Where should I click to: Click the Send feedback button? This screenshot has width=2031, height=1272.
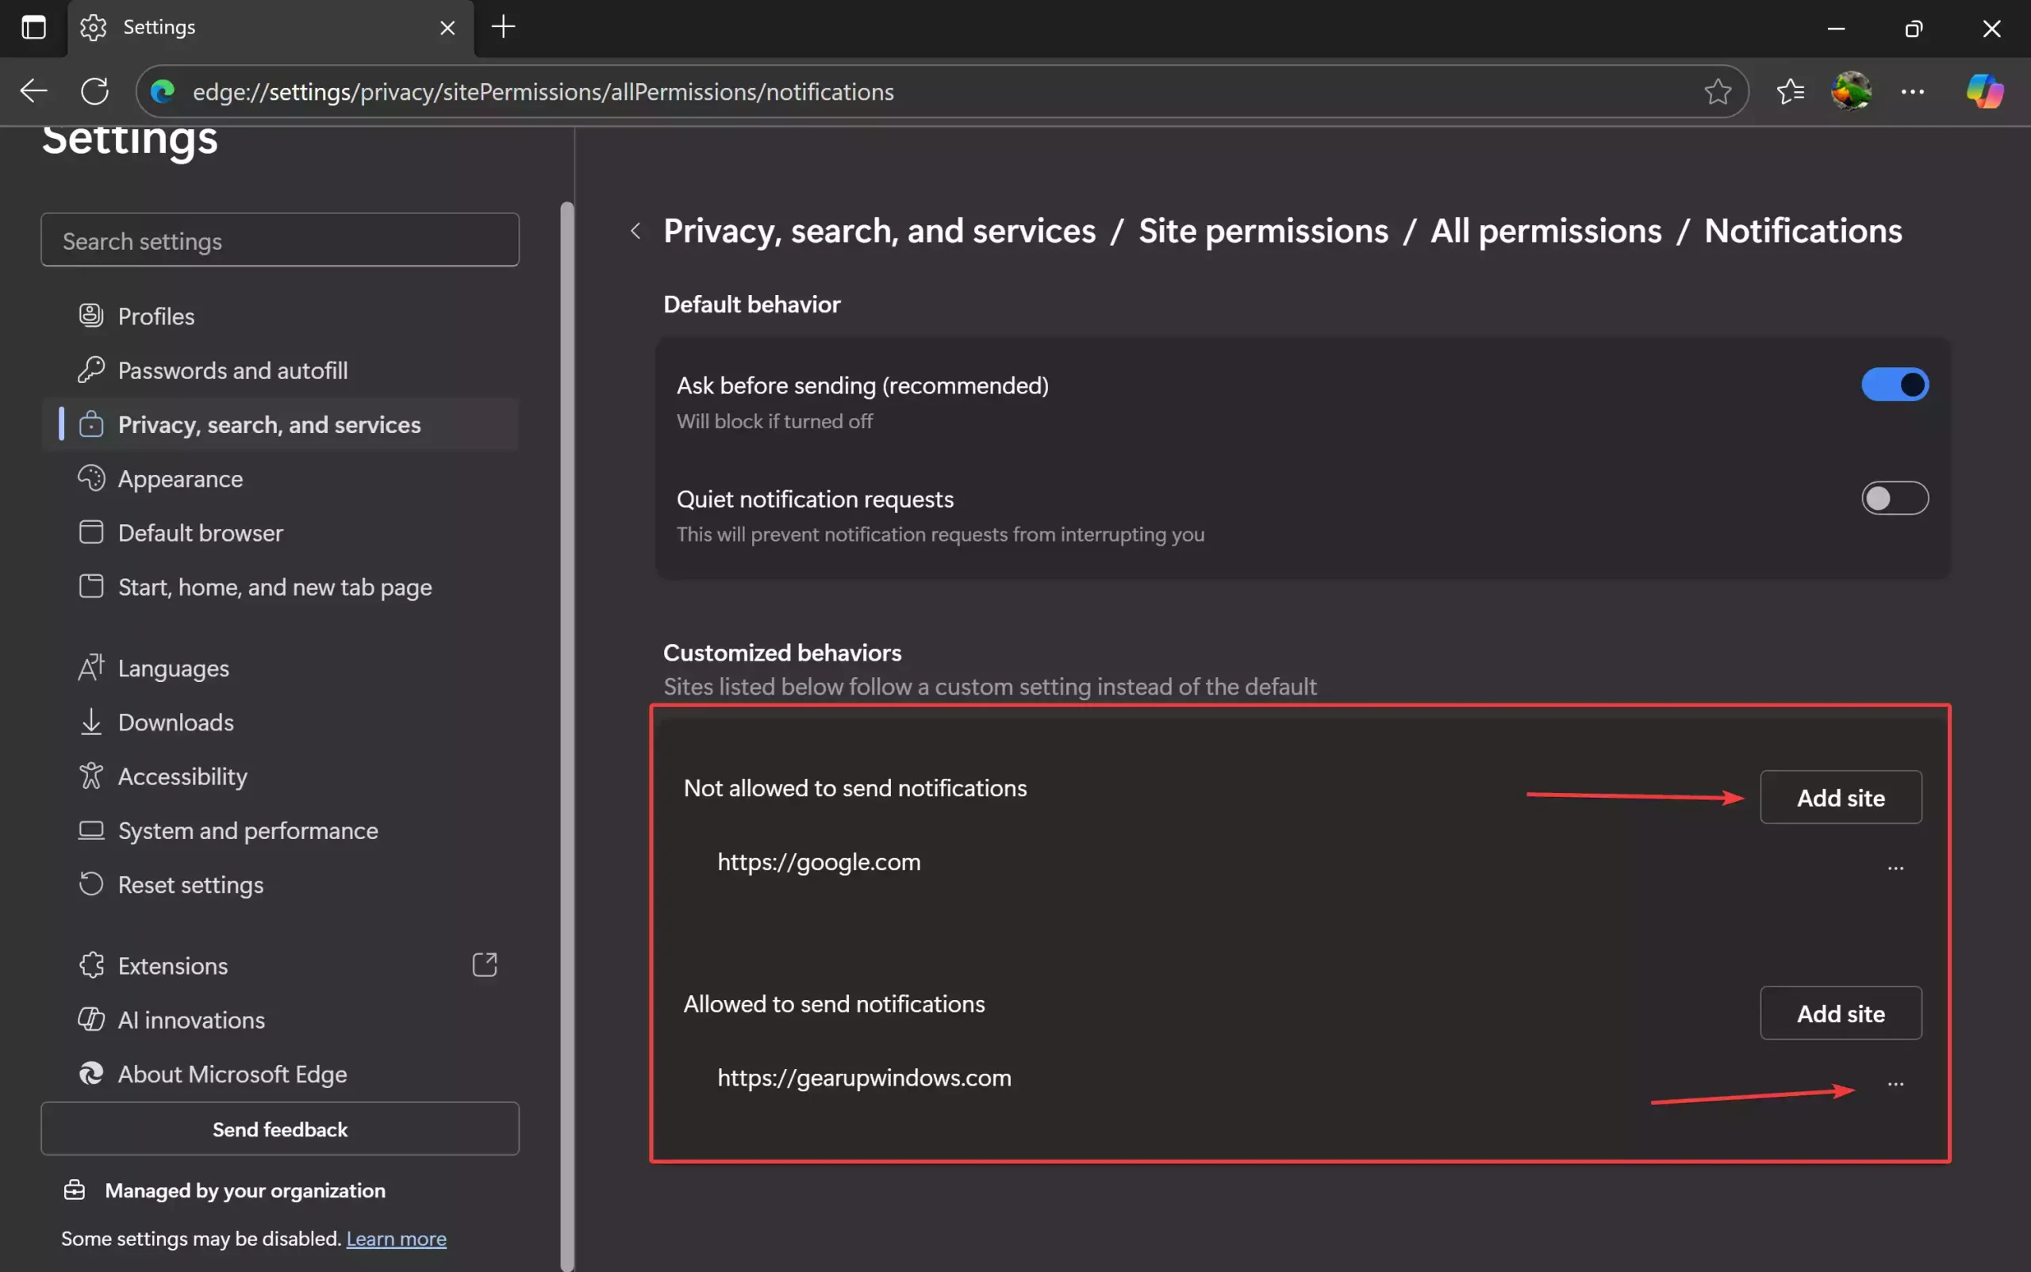(279, 1129)
